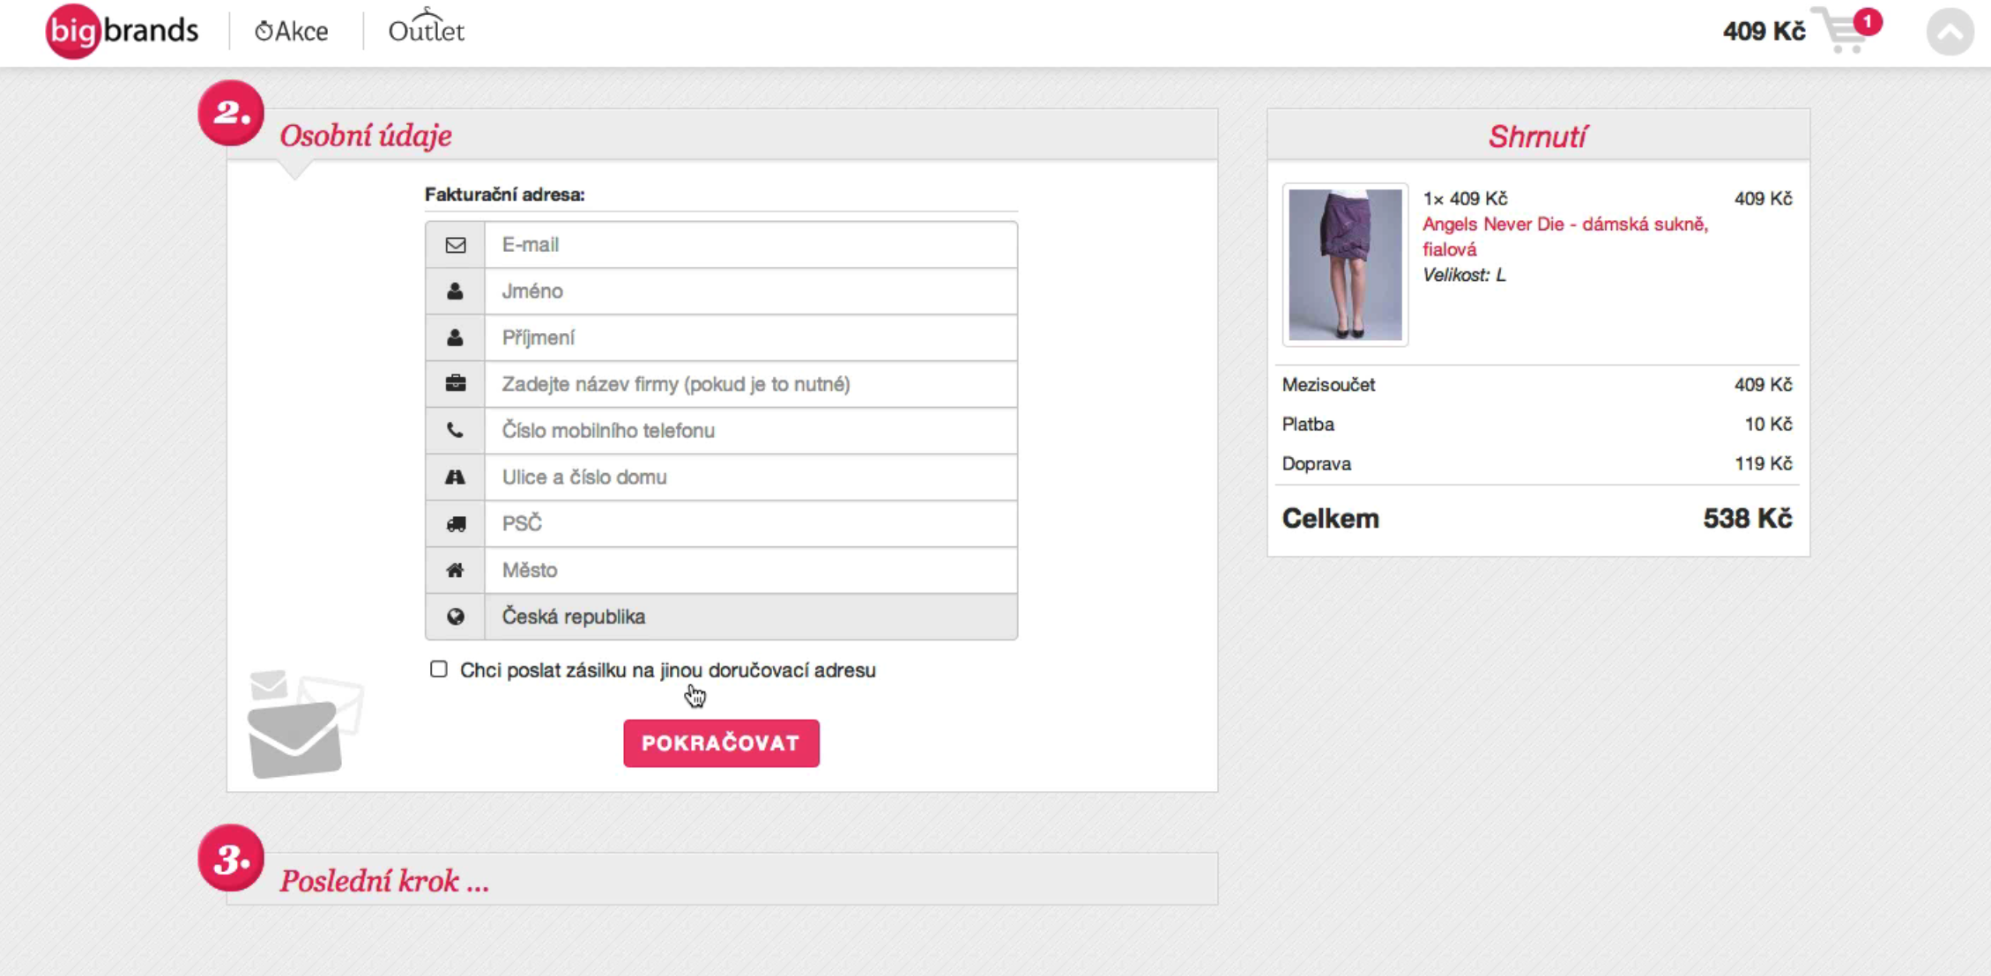The width and height of the screenshot is (1991, 976).
Task: Click the house icon beside Město
Action: [455, 571]
